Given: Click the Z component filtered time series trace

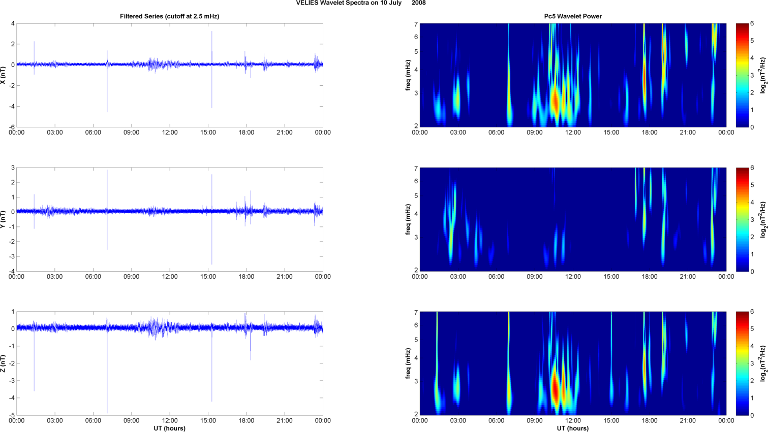Looking at the screenshot, I should coord(170,328).
